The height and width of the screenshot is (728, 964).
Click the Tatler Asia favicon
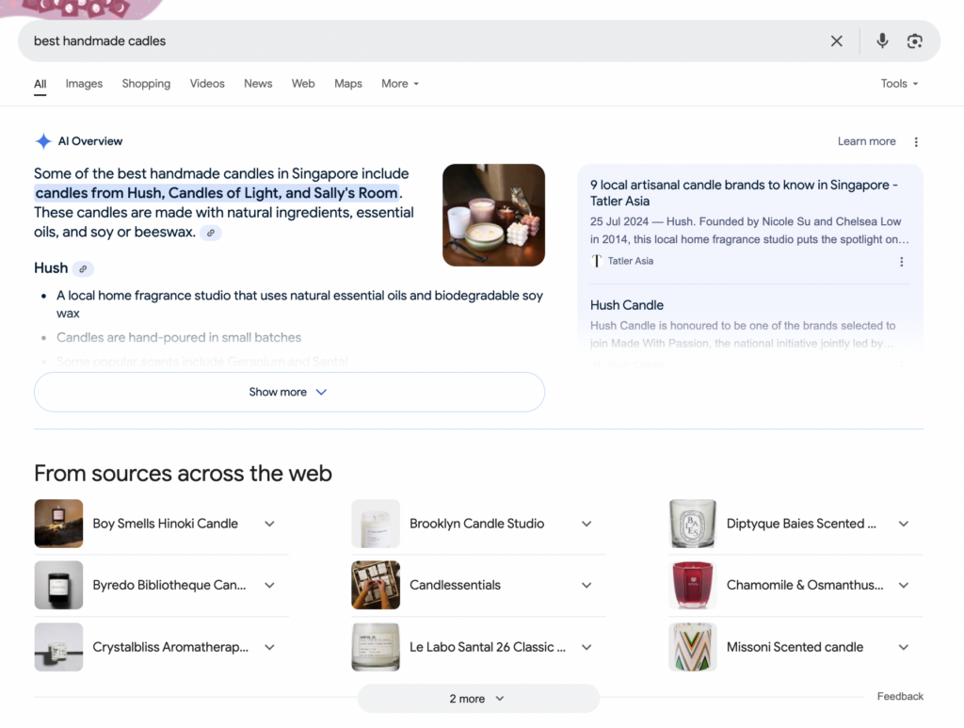pyautogui.click(x=596, y=261)
